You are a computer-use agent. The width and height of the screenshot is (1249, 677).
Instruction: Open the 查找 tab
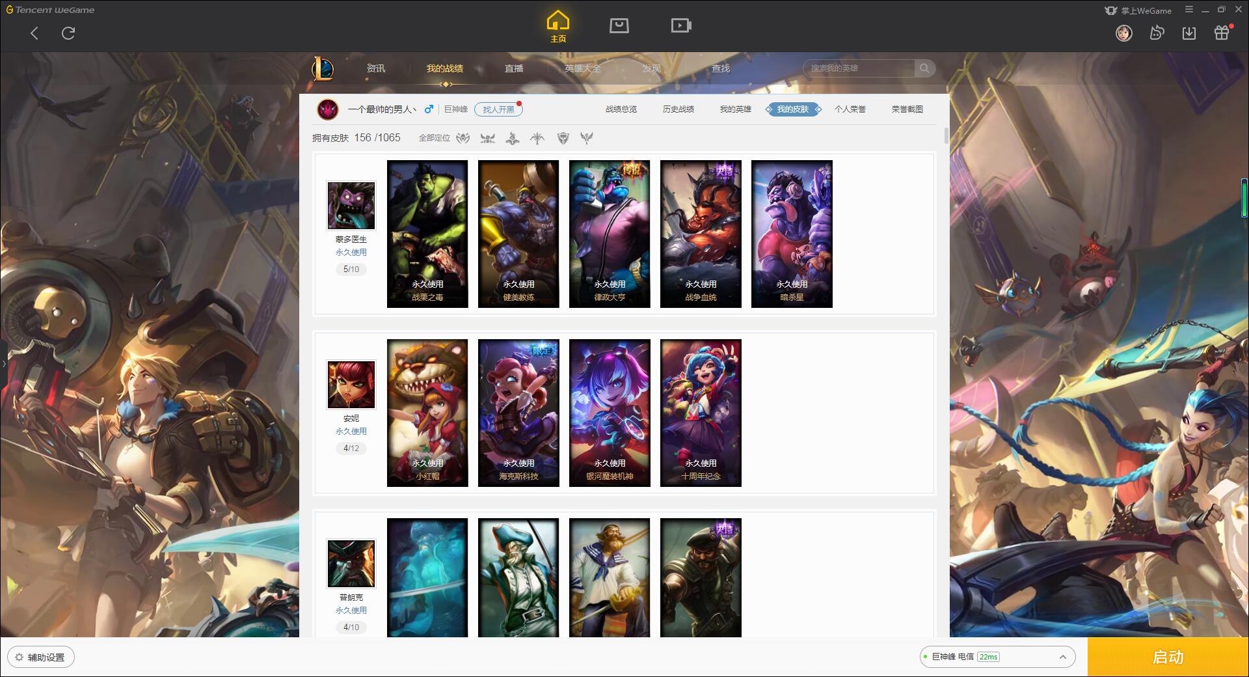click(x=721, y=68)
